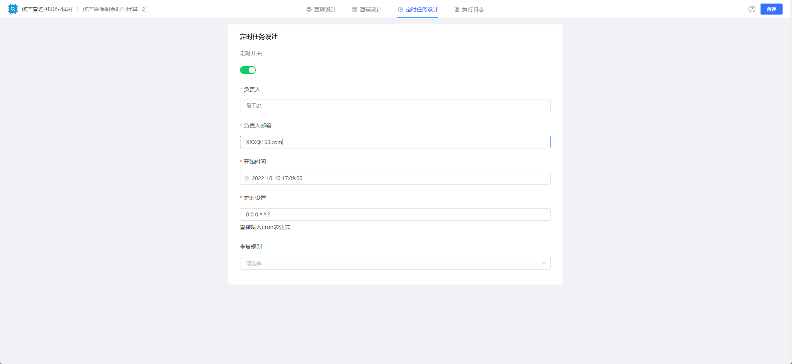Open the 执行日志 tab
The width and height of the screenshot is (792, 364).
coord(469,9)
